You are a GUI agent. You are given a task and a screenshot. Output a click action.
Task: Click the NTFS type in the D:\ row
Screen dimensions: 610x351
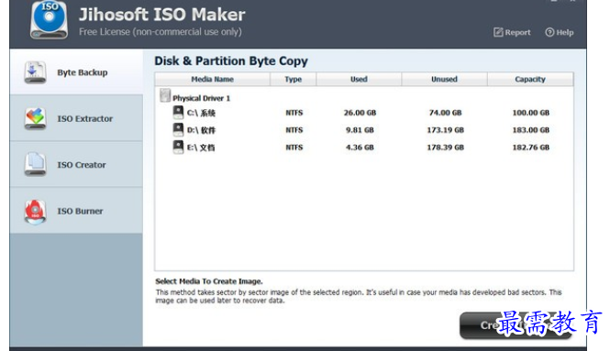tap(294, 130)
